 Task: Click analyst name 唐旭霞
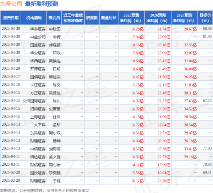pos(55,77)
